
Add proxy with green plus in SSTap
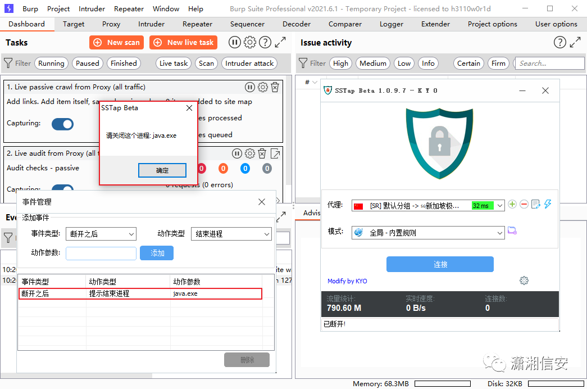coord(512,204)
